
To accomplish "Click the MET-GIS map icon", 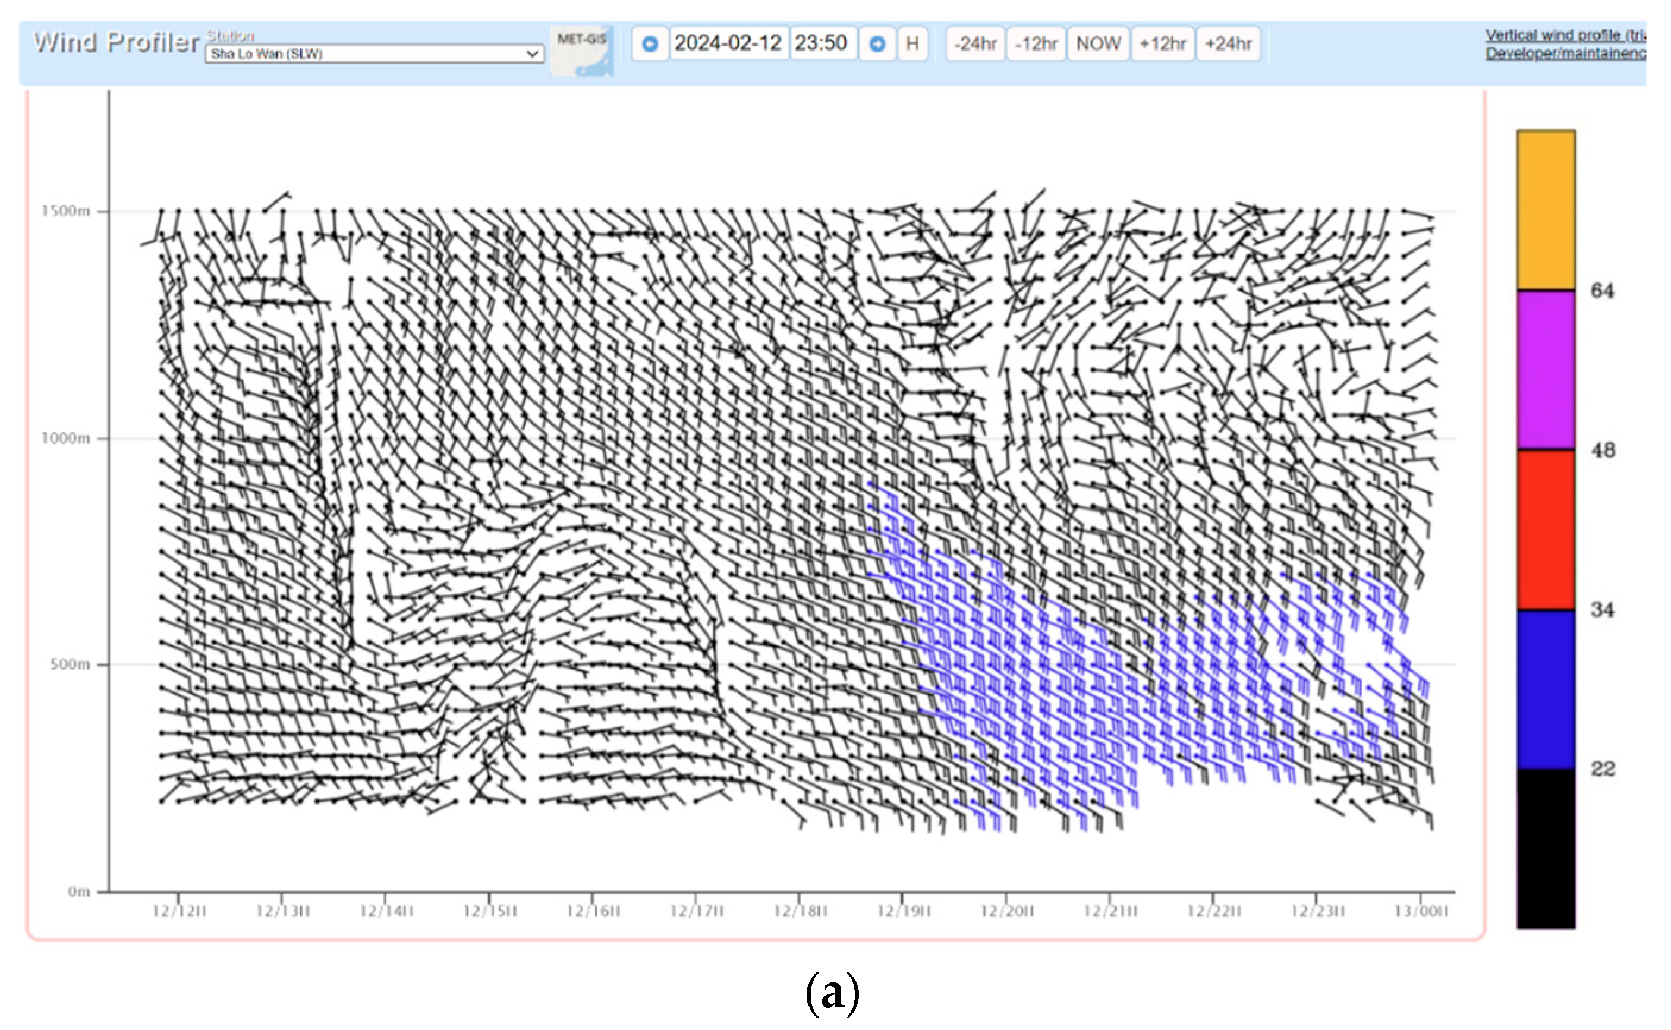I will click(582, 51).
